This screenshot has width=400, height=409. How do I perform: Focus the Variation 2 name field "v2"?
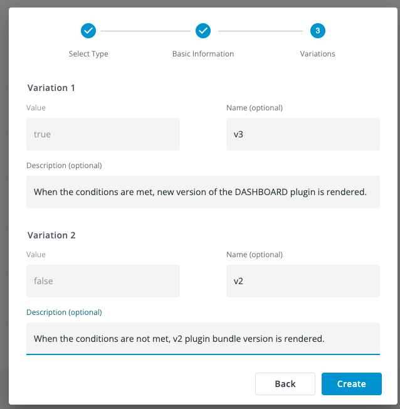[x=303, y=281]
